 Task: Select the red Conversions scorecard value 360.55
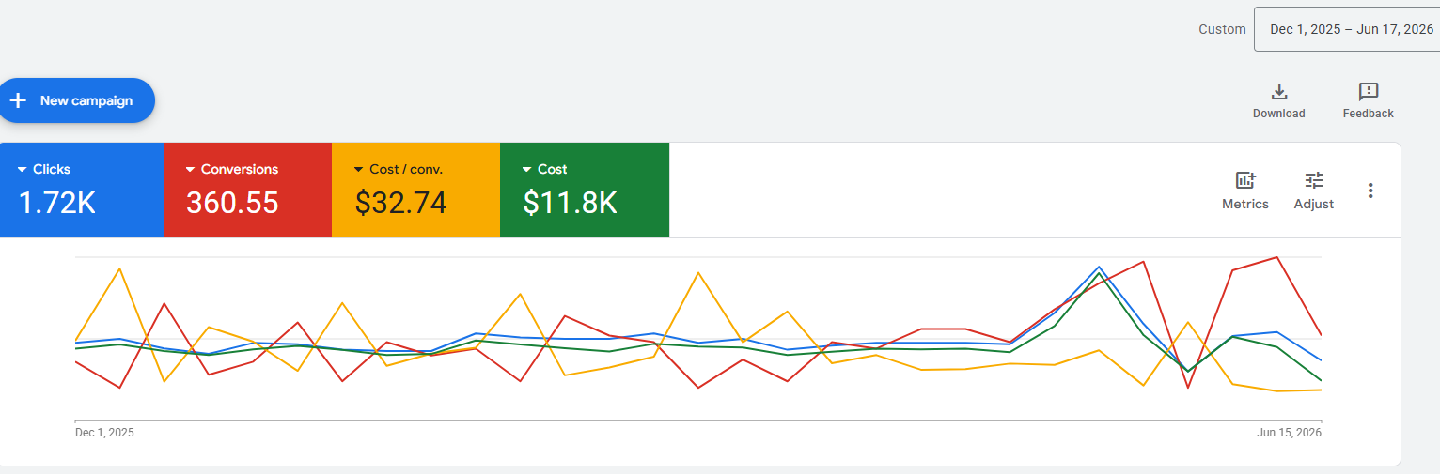click(232, 203)
